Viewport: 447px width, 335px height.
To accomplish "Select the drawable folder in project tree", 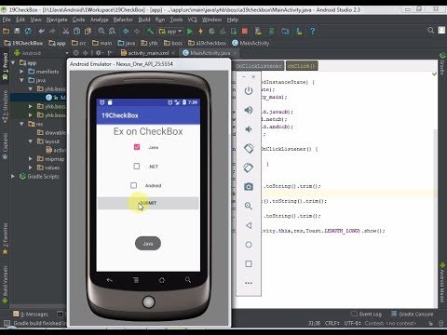I will tap(51, 133).
